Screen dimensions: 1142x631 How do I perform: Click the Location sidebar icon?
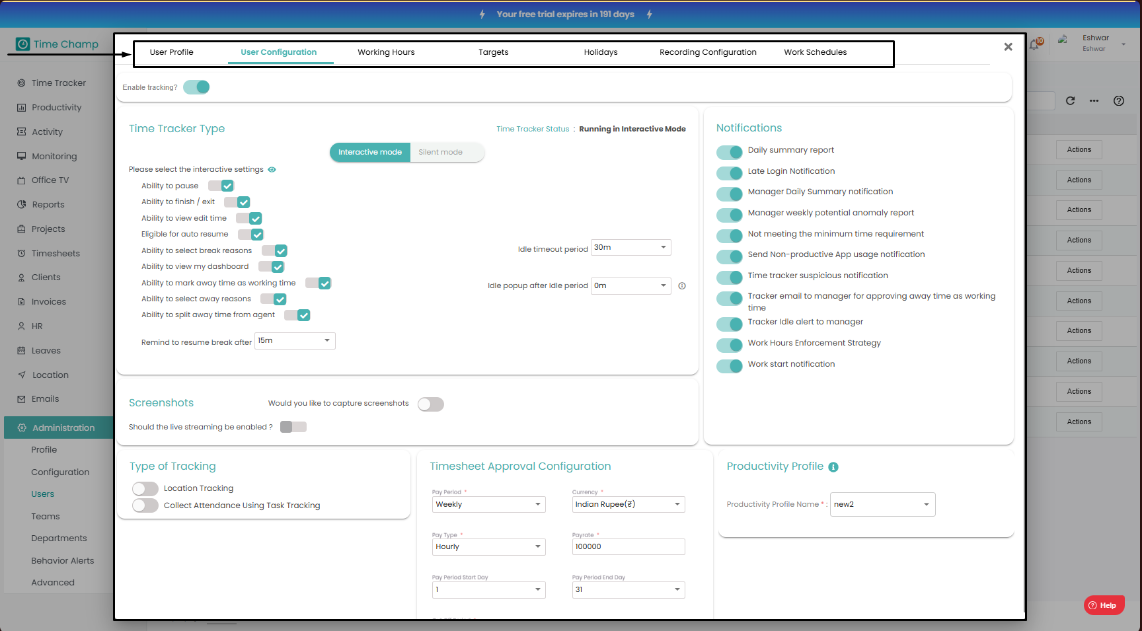click(21, 375)
